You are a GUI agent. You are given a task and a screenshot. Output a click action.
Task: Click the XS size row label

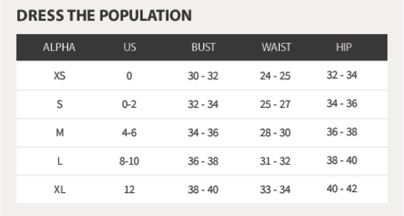(59, 76)
